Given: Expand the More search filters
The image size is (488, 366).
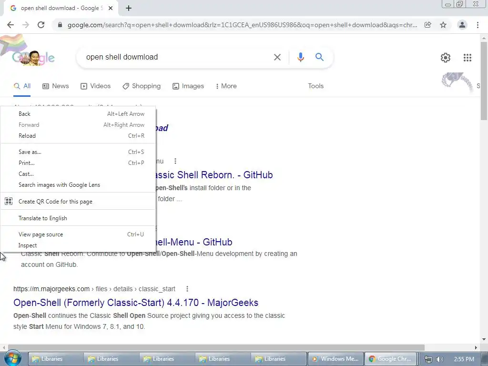Looking at the screenshot, I should point(226,86).
